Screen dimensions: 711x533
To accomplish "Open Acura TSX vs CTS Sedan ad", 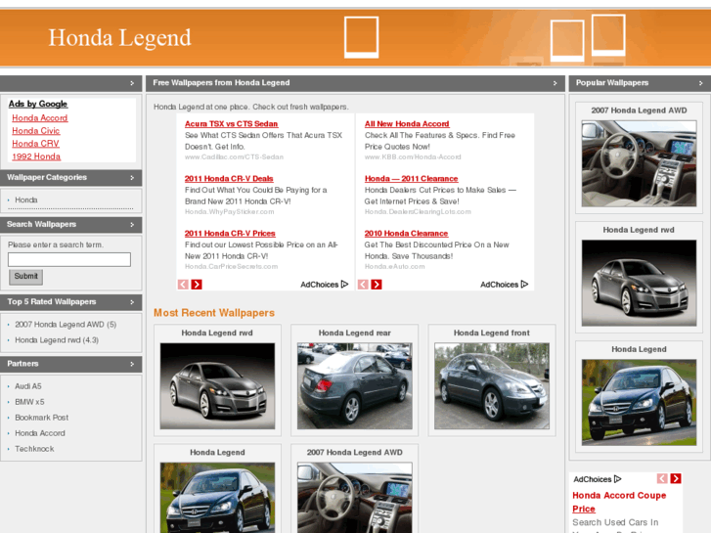I will pyautogui.click(x=231, y=124).
